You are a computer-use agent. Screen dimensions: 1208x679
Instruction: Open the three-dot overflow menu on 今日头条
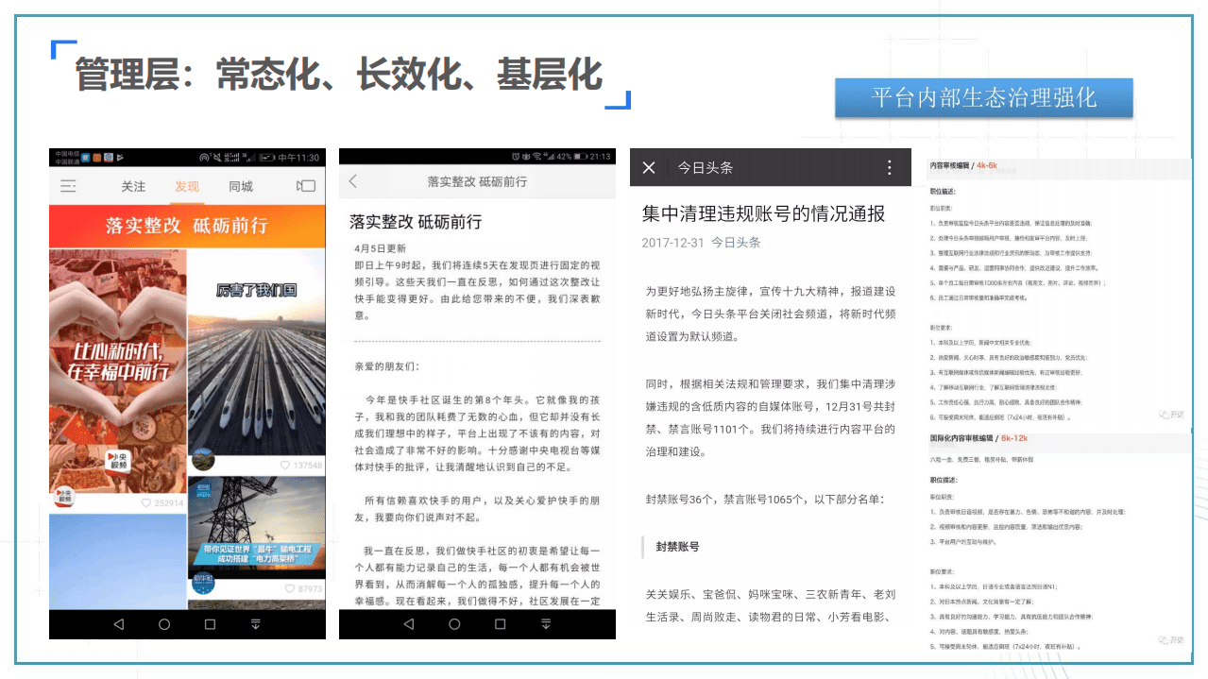888,167
